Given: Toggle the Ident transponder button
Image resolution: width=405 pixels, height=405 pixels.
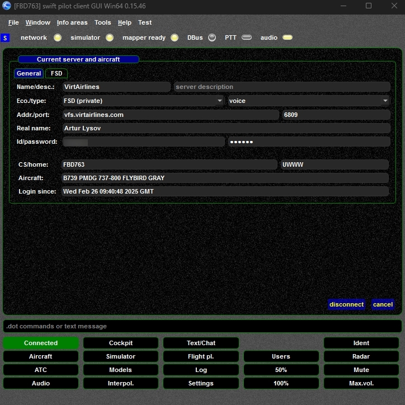Looking at the screenshot, I should 361,343.
